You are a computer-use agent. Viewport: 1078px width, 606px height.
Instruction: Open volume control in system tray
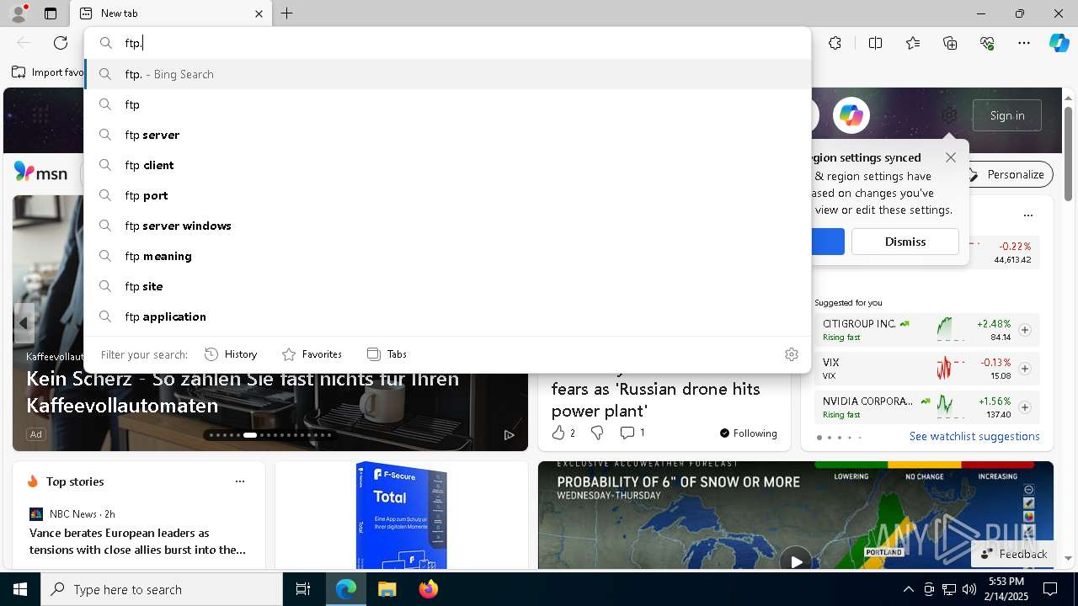(969, 589)
